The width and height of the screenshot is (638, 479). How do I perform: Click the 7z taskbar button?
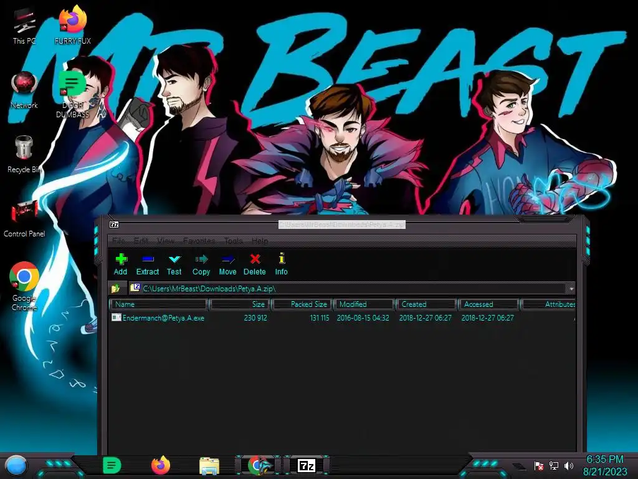(x=307, y=465)
